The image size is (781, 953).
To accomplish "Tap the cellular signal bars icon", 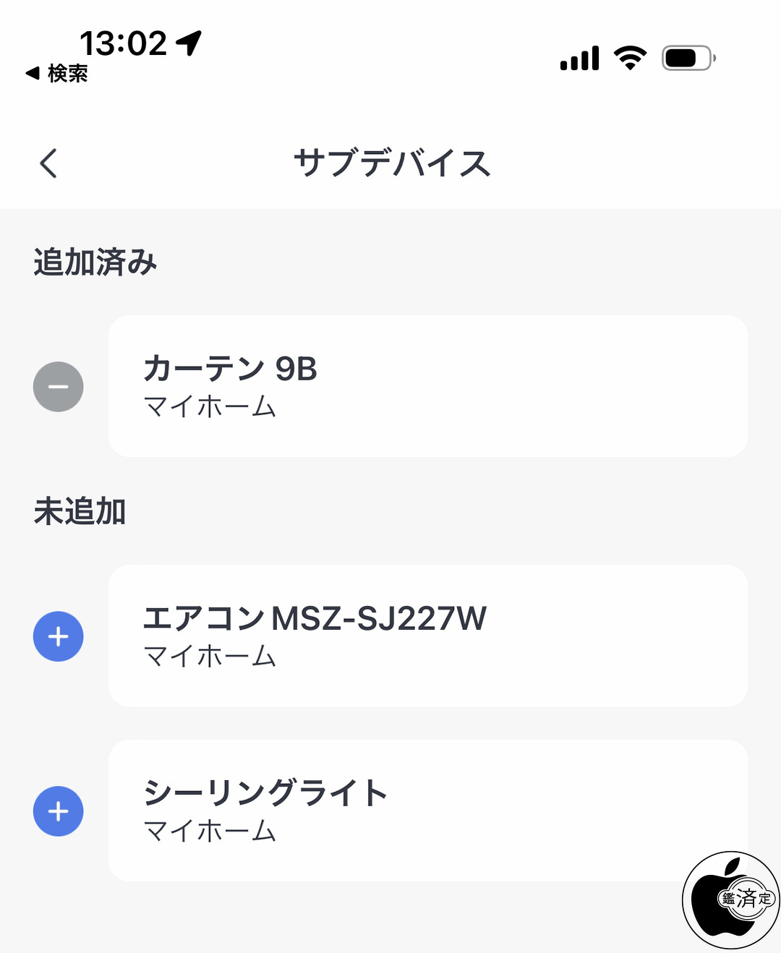I will [580, 58].
